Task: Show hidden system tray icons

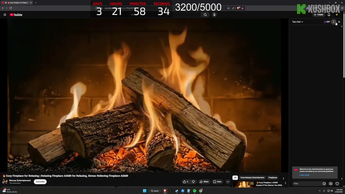Action: (x=320, y=191)
